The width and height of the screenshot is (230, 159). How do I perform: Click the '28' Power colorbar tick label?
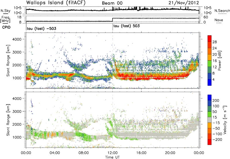(x=214, y=42)
